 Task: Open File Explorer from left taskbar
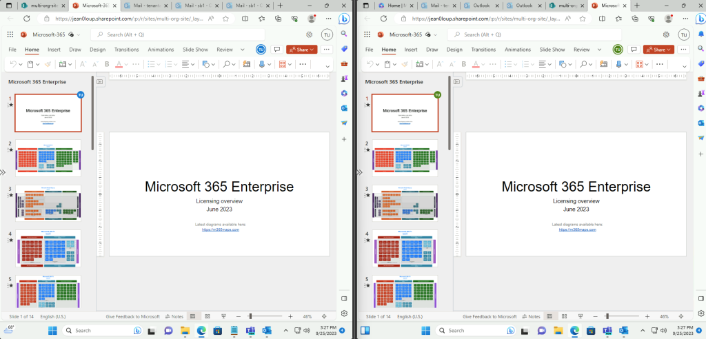[185, 331]
